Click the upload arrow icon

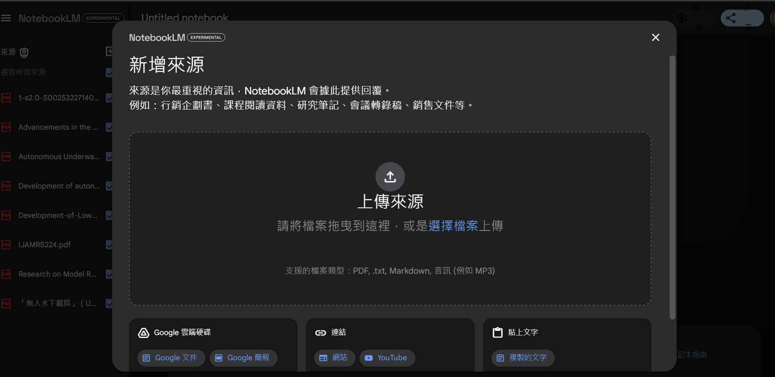[390, 177]
